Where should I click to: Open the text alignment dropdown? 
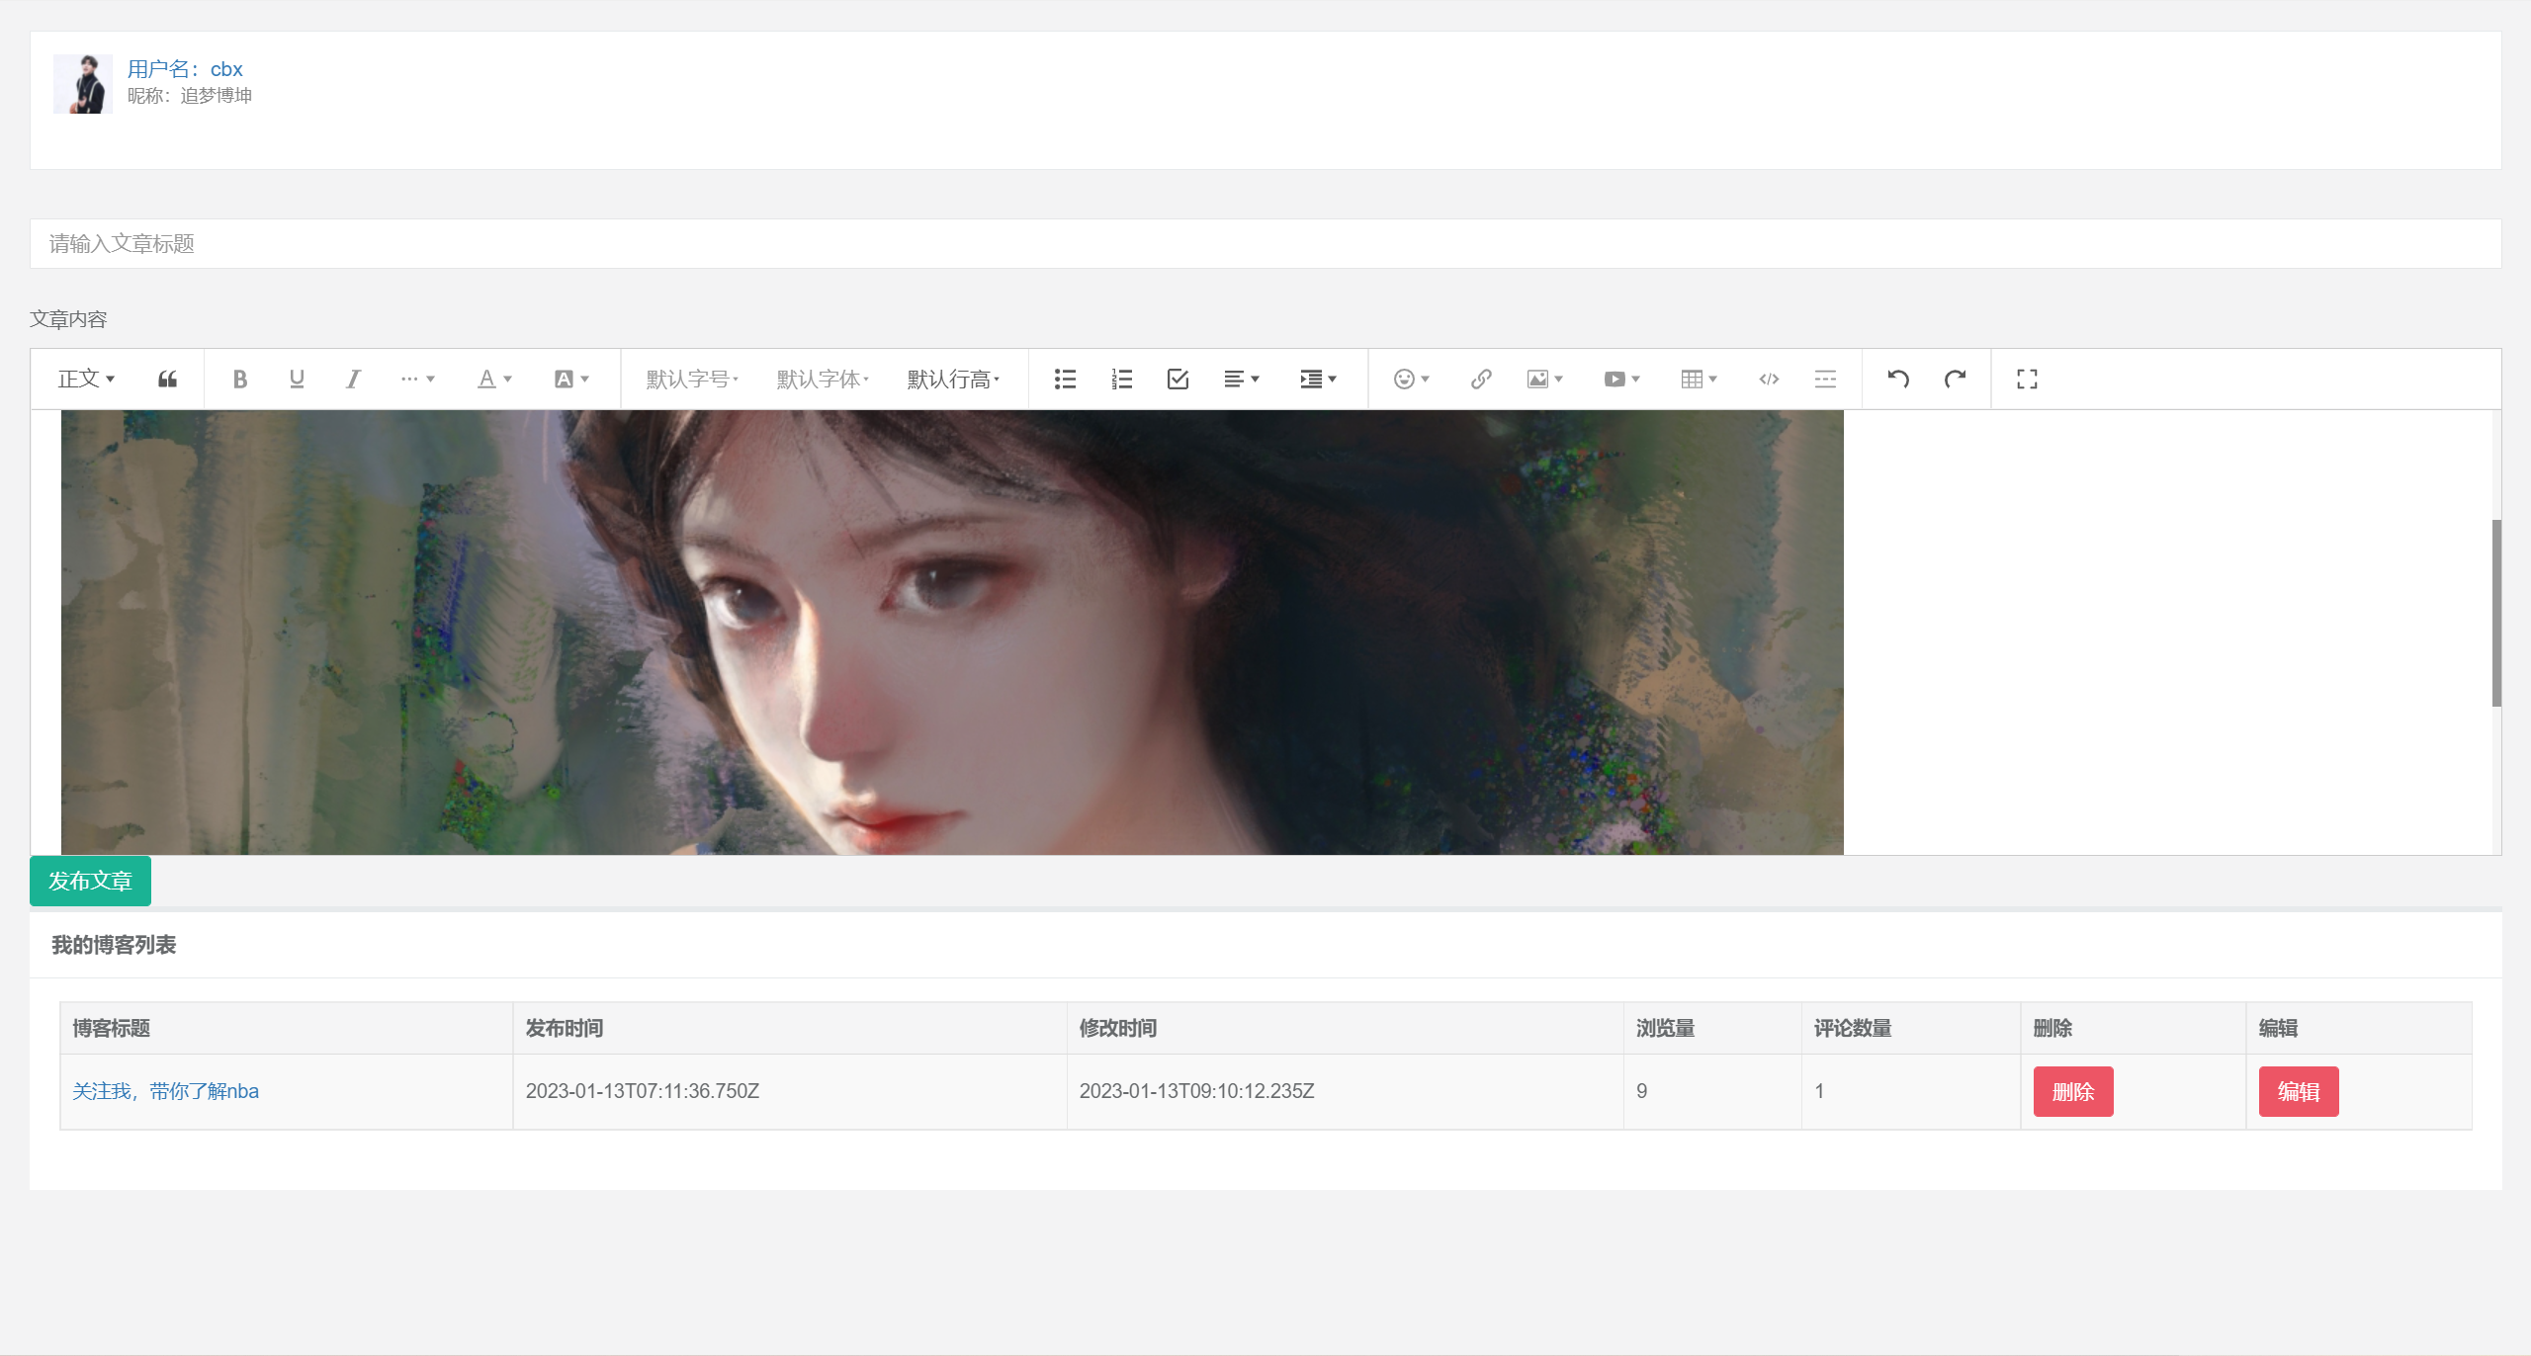[x=1242, y=380]
